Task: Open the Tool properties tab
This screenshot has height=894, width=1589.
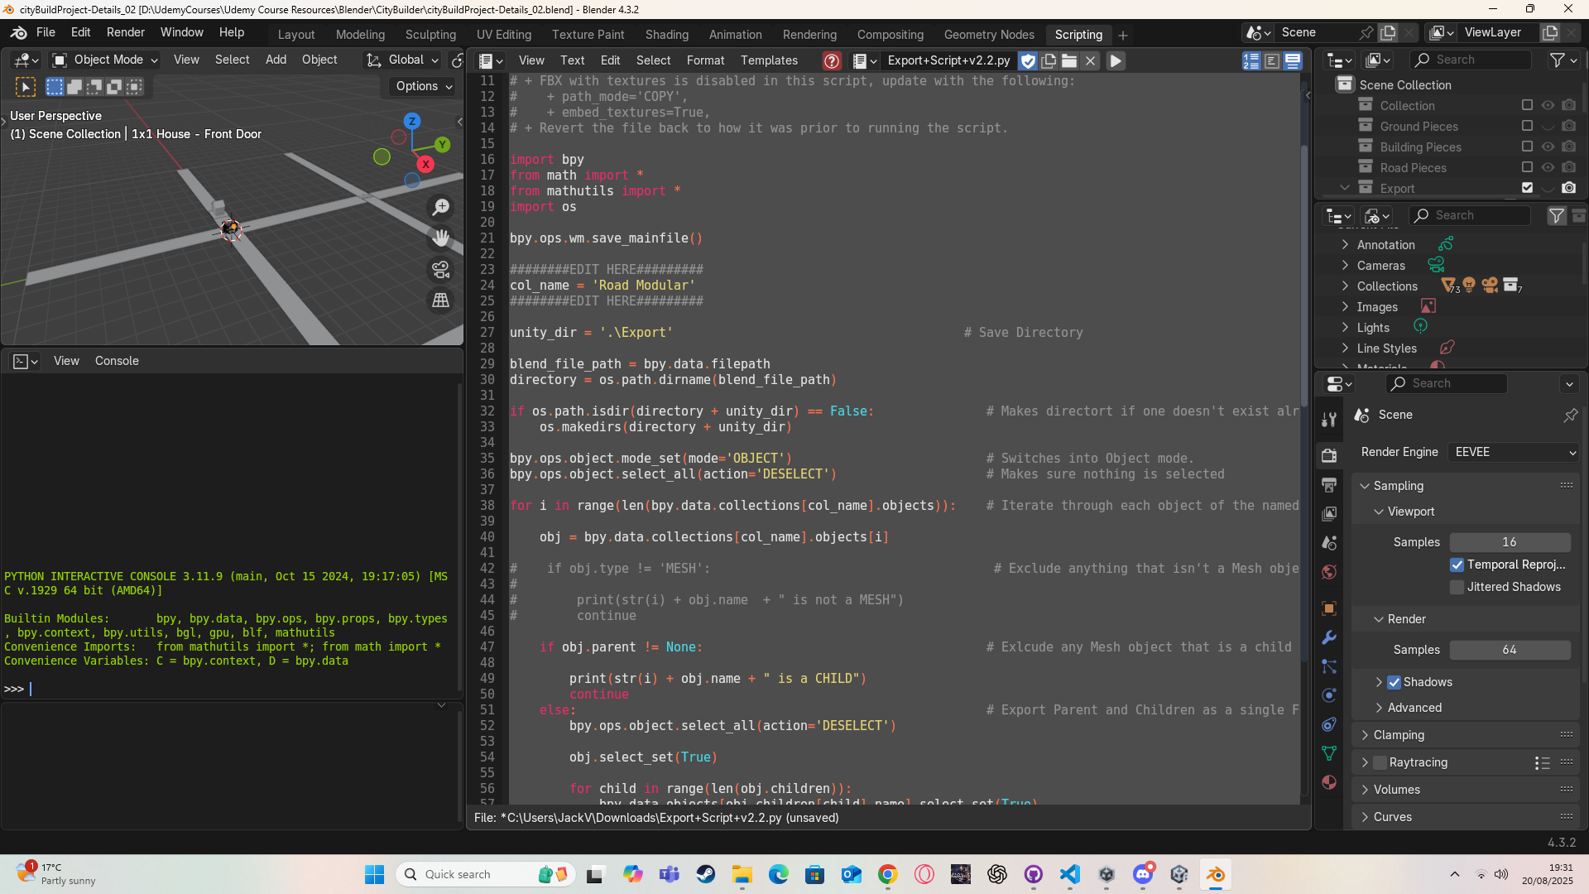Action: point(1329,420)
